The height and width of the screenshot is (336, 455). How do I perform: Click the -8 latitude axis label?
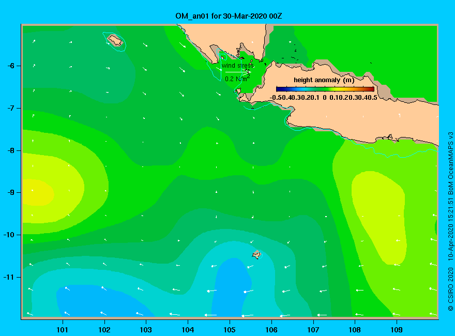[x=11, y=150]
